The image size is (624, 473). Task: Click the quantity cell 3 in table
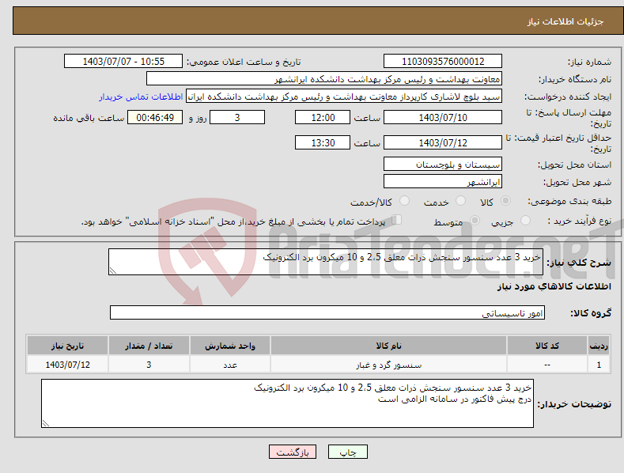(149, 365)
